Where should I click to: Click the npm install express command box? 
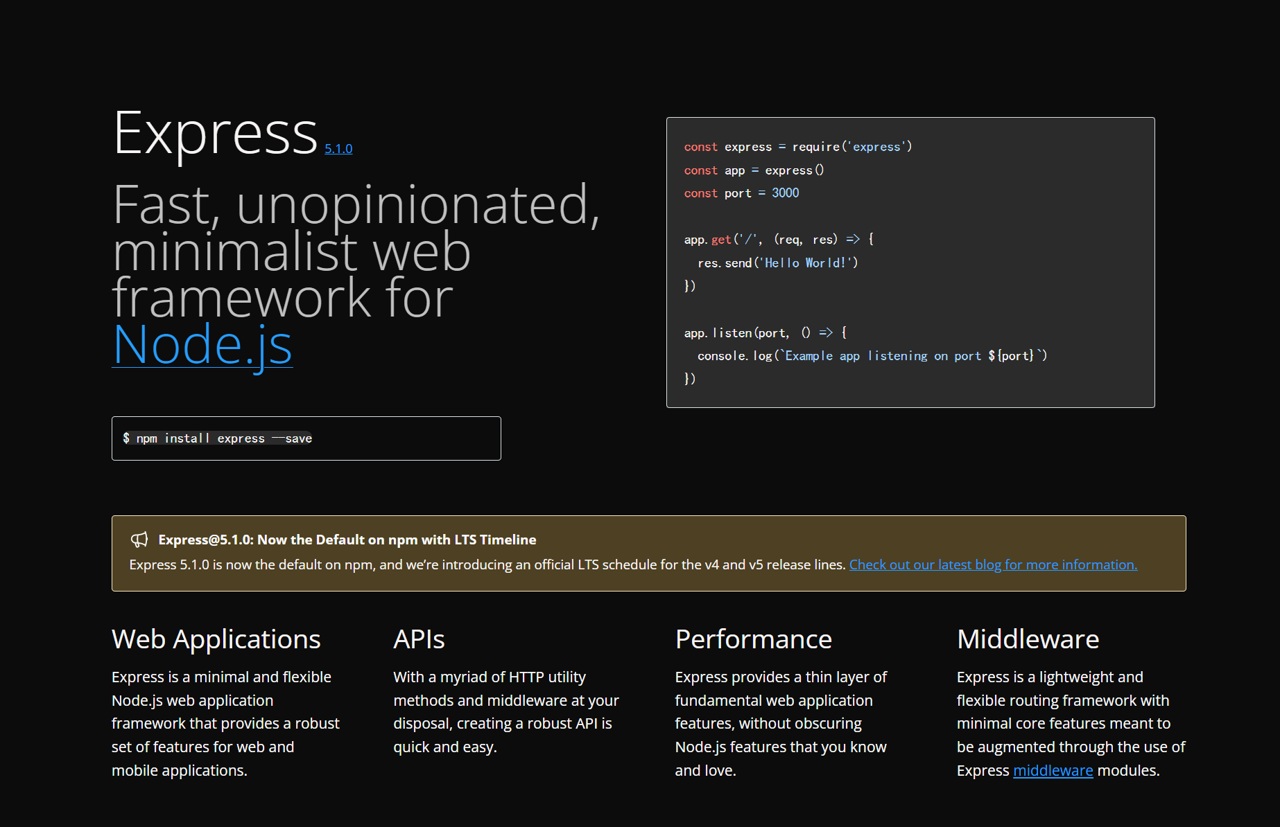(x=306, y=438)
